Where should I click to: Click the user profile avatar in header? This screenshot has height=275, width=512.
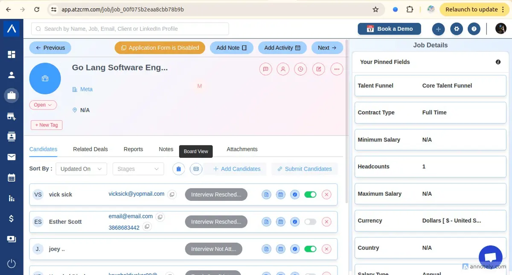pos(501,29)
